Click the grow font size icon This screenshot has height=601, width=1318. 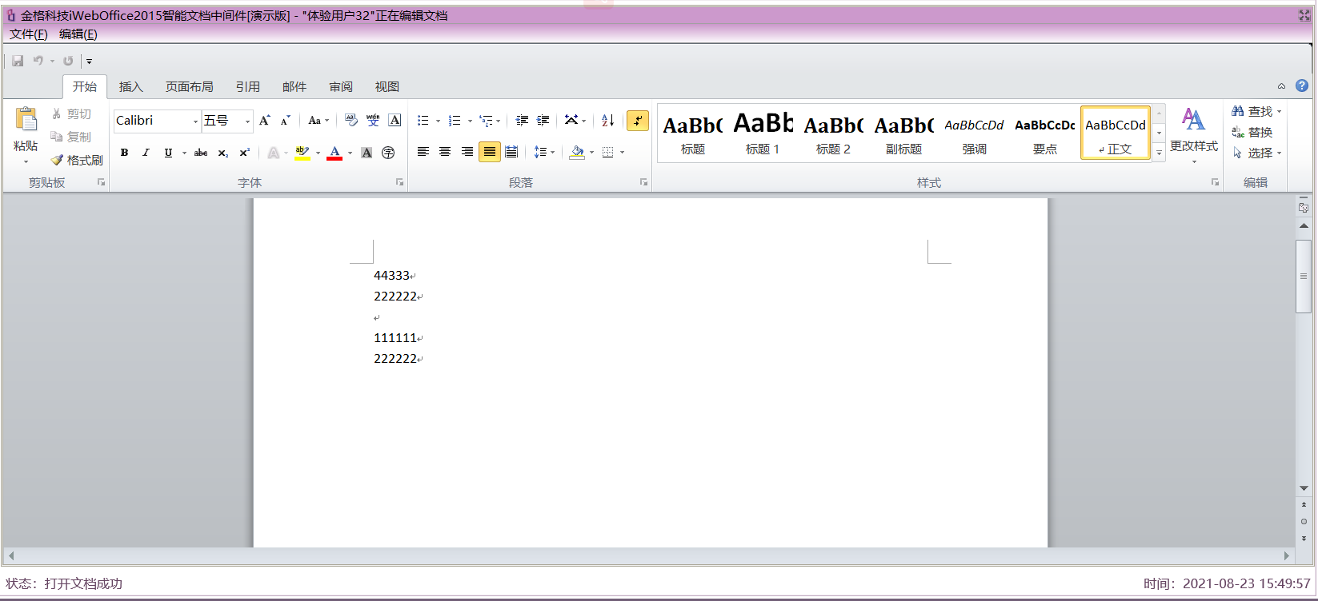pyautogui.click(x=265, y=121)
